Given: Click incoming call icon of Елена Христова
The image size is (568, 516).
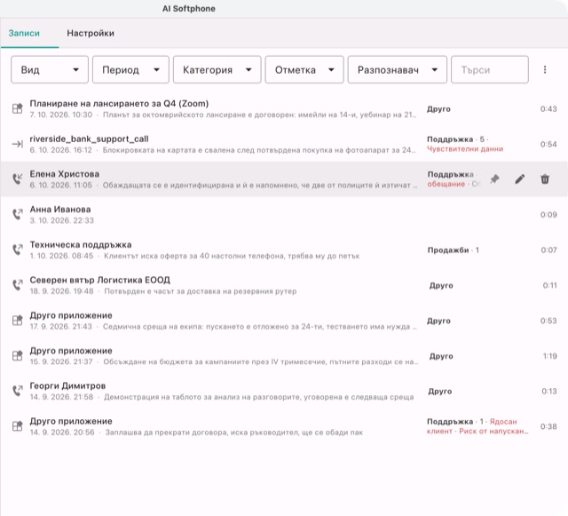Looking at the screenshot, I should click(18, 179).
